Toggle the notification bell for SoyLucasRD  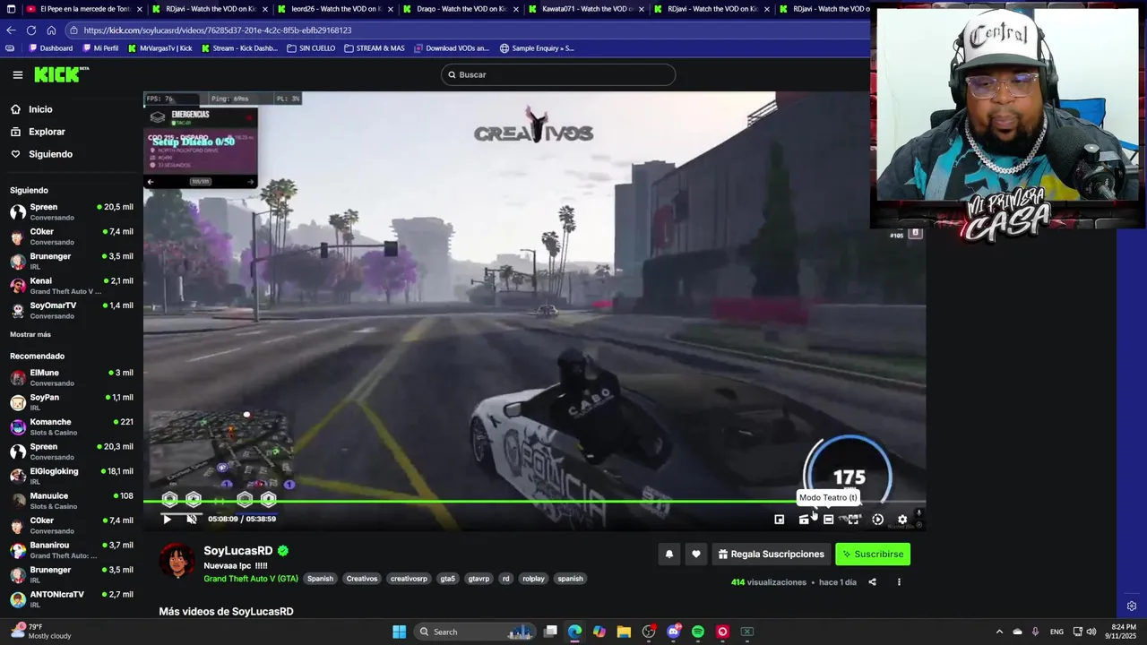[668, 555]
